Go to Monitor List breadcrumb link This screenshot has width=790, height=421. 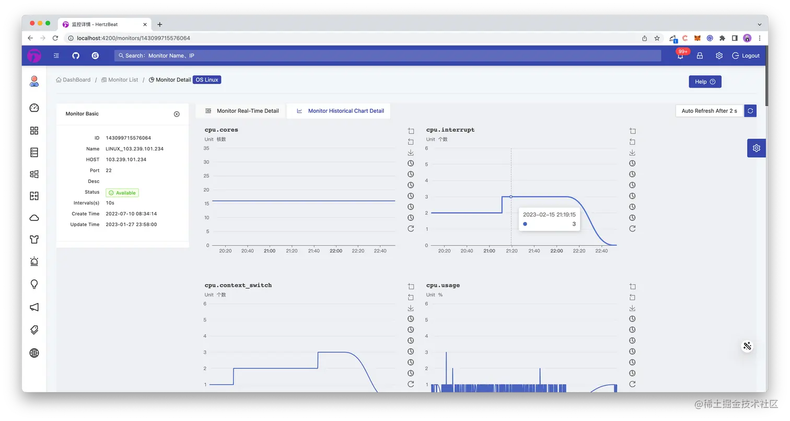(120, 80)
